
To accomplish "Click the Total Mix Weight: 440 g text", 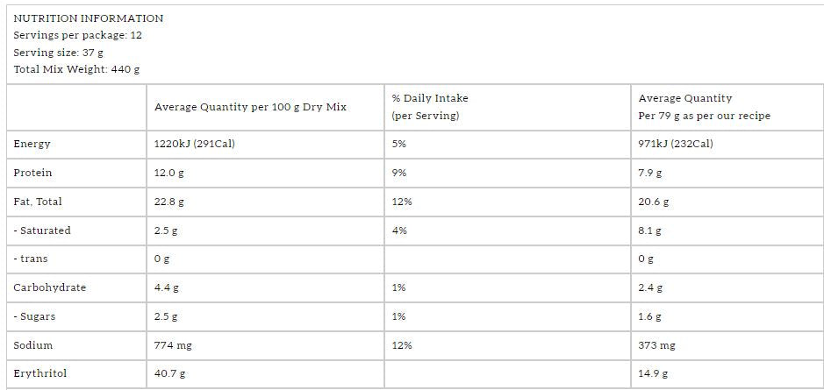I will click(x=77, y=69).
